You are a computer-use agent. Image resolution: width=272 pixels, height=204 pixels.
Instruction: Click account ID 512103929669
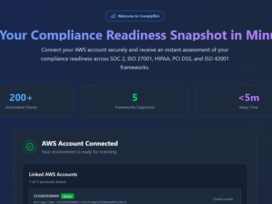(x=46, y=196)
